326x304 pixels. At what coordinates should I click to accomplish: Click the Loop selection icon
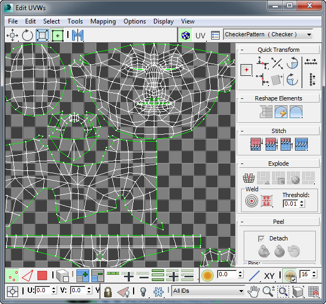coord(113,274)
